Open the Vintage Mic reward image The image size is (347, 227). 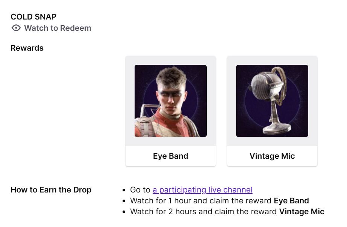pyautogui.click(x=272, y=101)
